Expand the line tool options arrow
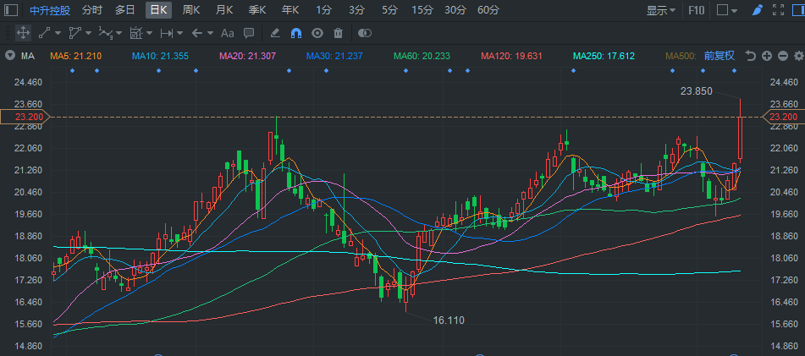The image size is (805, 356). [x=58, y=33]
